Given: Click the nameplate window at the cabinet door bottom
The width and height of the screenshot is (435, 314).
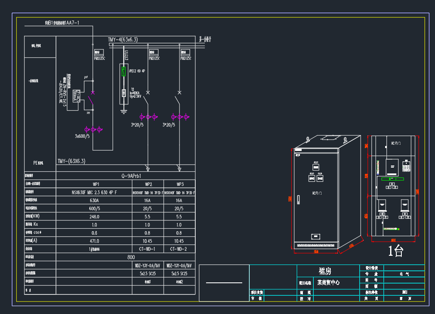Looking at the screenshot, I should [316, 237].
